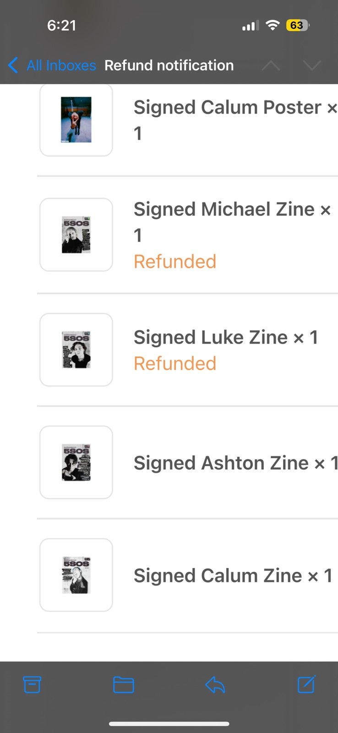
Task: Go back to All Inboxes
Action: pos(61,66)
